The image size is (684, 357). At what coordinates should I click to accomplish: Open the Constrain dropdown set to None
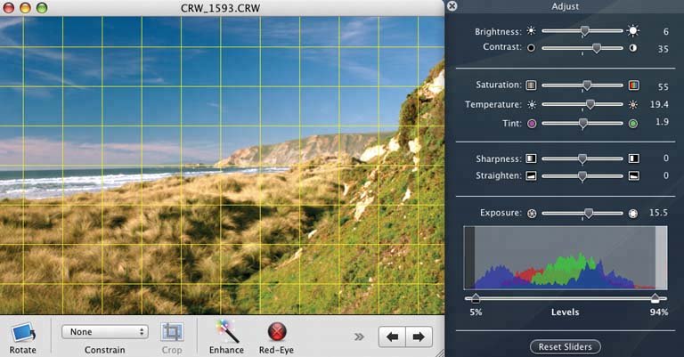point(105,332)
